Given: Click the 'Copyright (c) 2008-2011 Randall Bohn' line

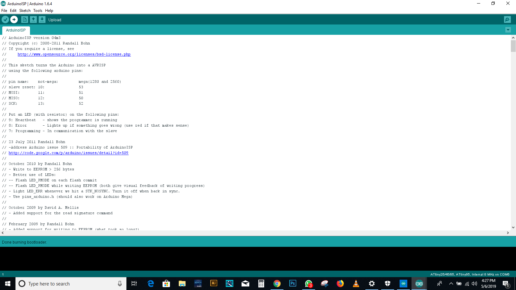Looking at the screenshot, I should click(46, 43).
